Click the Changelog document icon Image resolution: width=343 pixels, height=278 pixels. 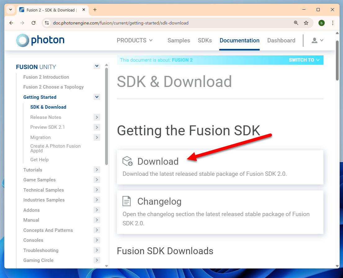[127, 201]
